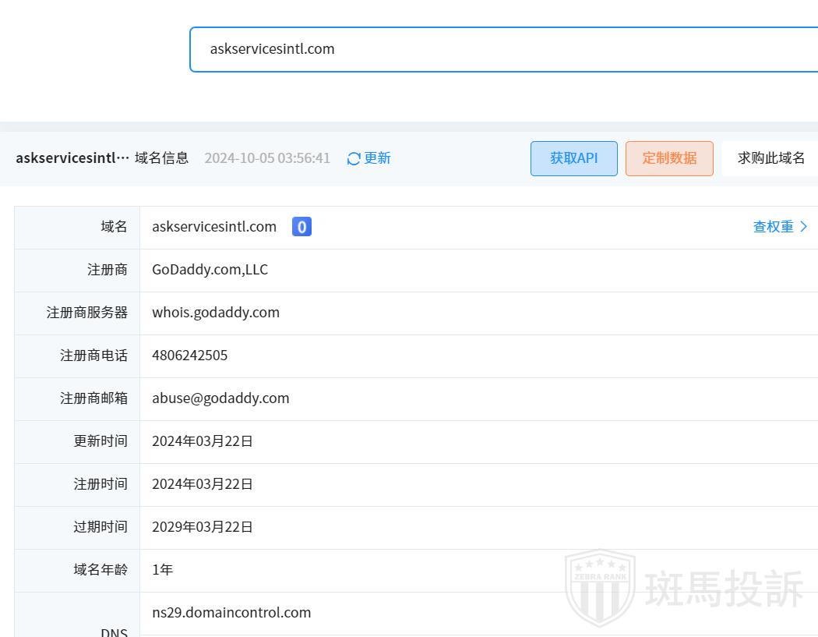
Task: Click the domain age value 1年
Action: coord(163,570)
